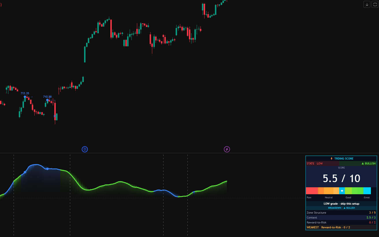Select the Zone Structure breakdown row
Image resolution: width=379 pixels, height=237 pixels.
[x=341, y=213]
